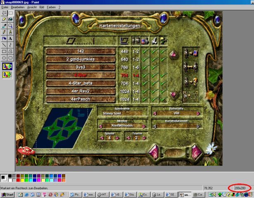Click the left arrow of Rohstoffe 'Viel'
Screen dimensions: 254x198
[155, 113]
